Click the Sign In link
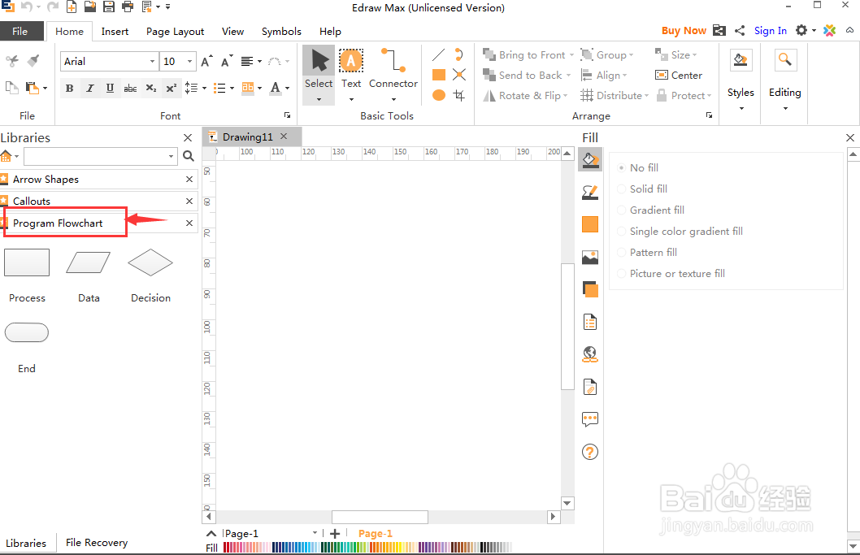 (x=770, y=31)
